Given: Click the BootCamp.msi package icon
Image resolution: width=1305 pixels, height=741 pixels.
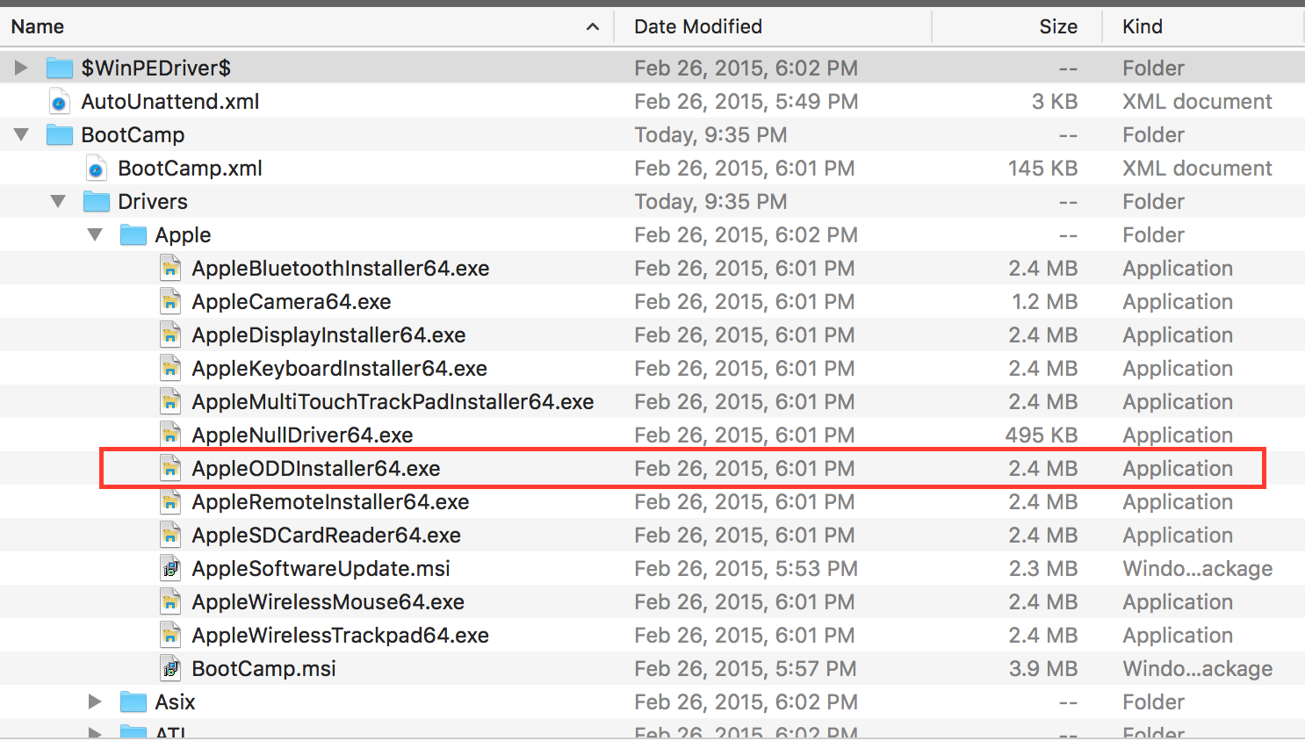Looking at the screenshot, I should coord(170,668).
